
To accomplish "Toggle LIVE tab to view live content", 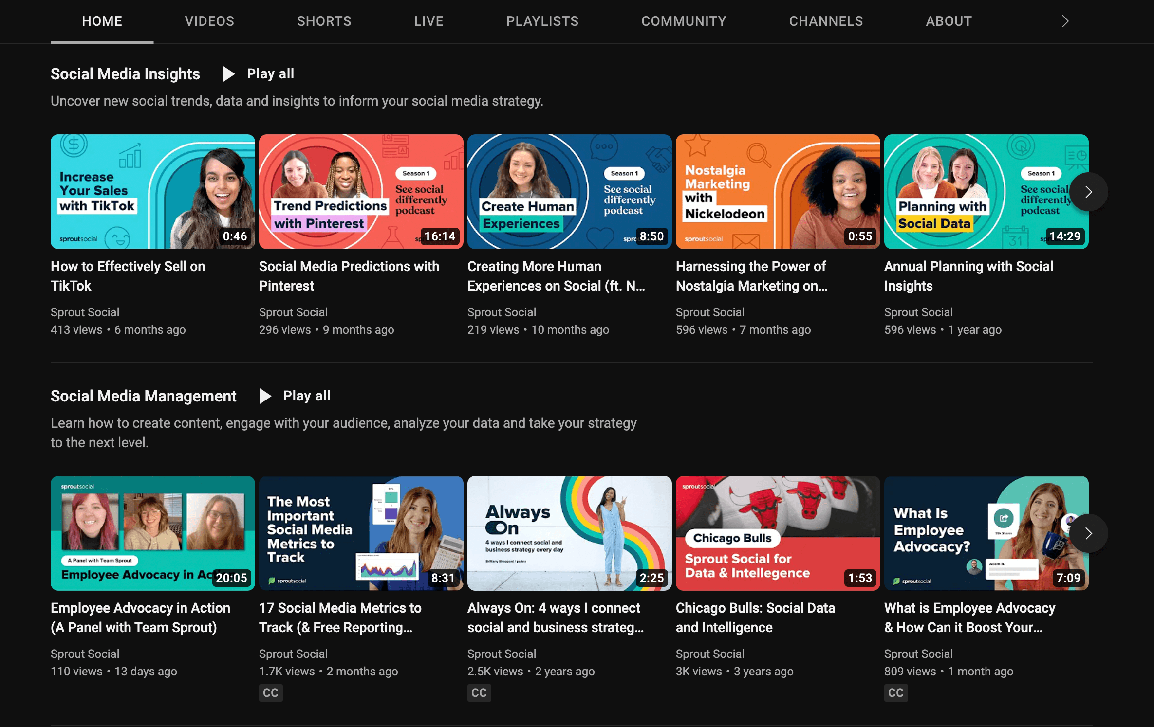I will 428,22.
